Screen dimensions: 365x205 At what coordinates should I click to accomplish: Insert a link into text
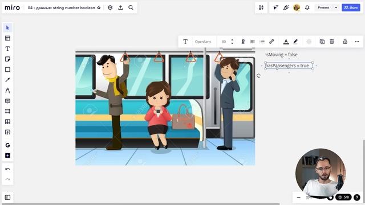tap(271, 42)
